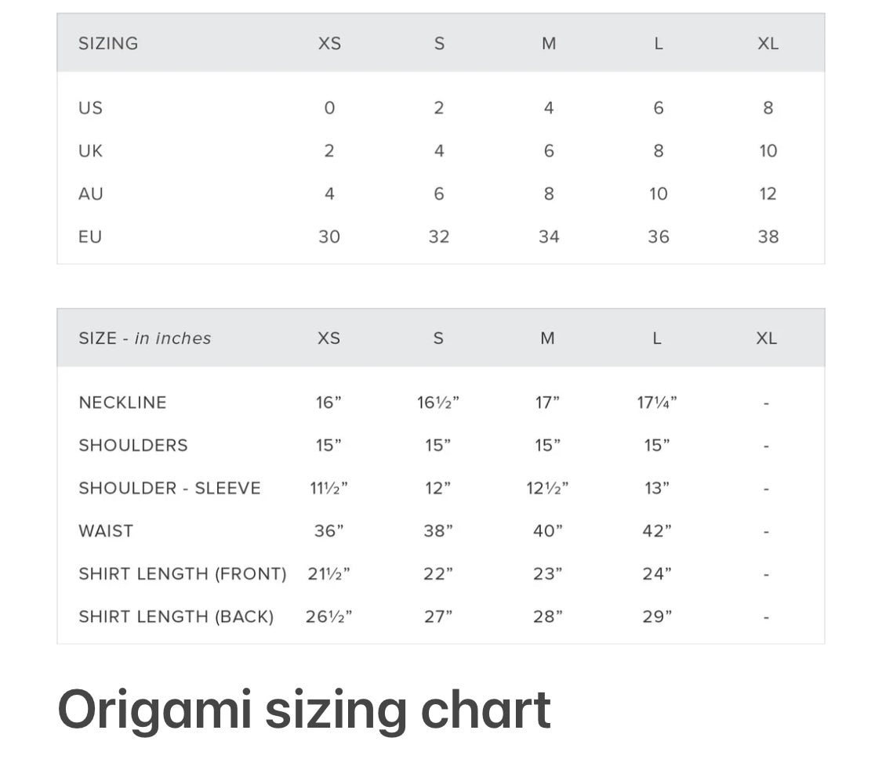Click the EU size 30 value
Image resolution: width=882 pixels, height=770 pixels.
(329, 237)
